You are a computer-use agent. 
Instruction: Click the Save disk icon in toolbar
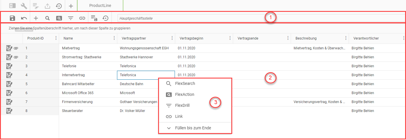point(12,18)
